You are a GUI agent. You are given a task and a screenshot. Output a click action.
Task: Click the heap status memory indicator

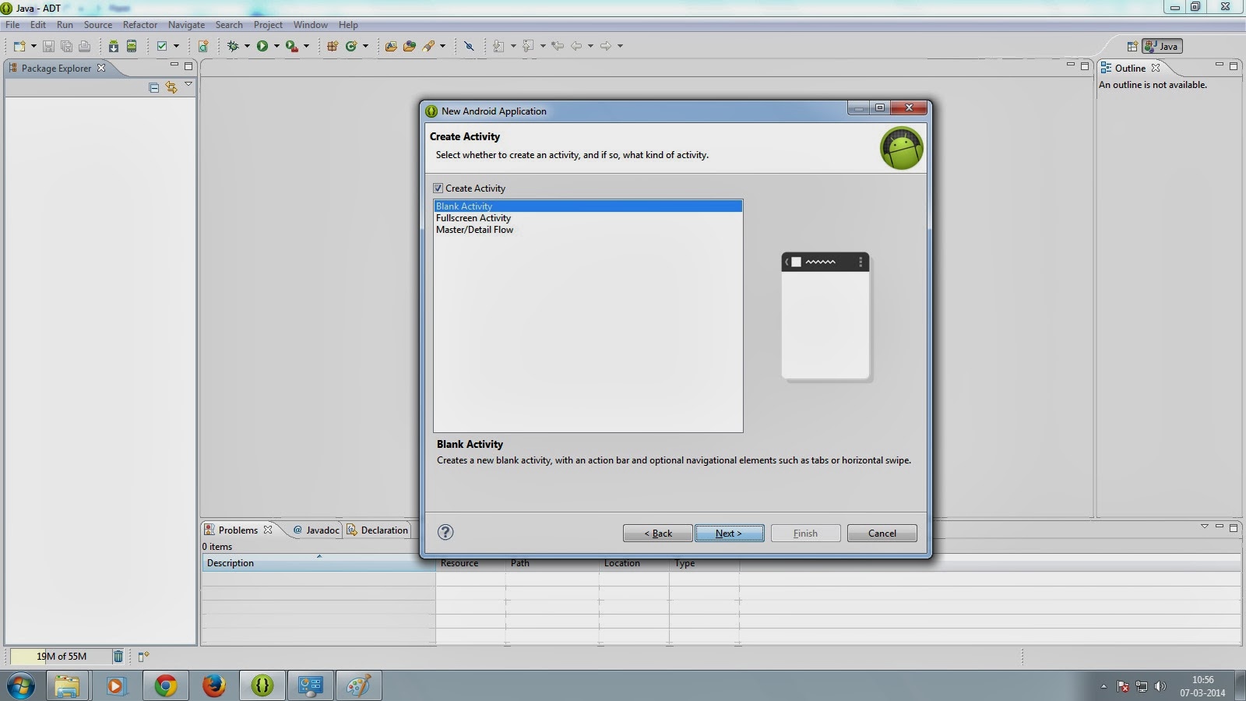(62, 657)
